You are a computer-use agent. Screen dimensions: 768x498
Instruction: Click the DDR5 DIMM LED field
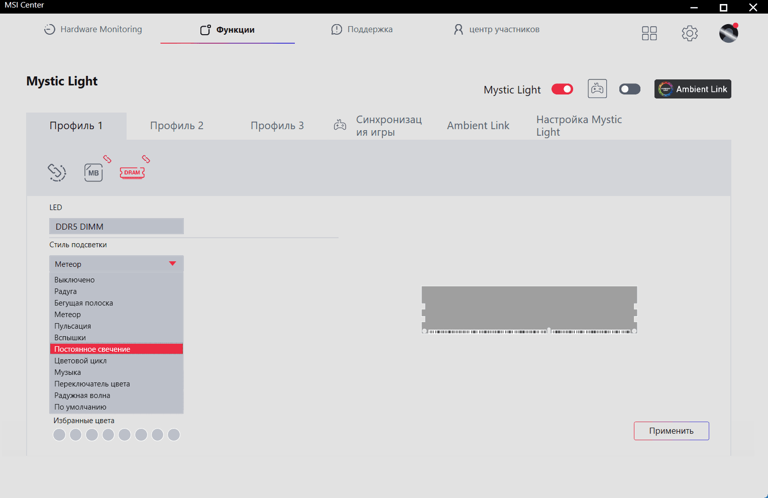(117, 226)
